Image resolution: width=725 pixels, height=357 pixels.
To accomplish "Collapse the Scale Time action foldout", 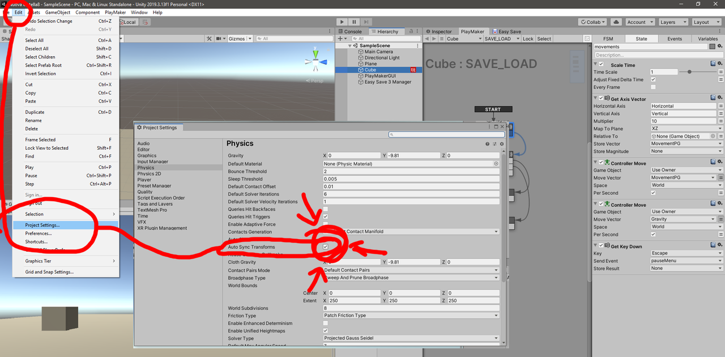I will pyautogui.click(x=595, y=65).
